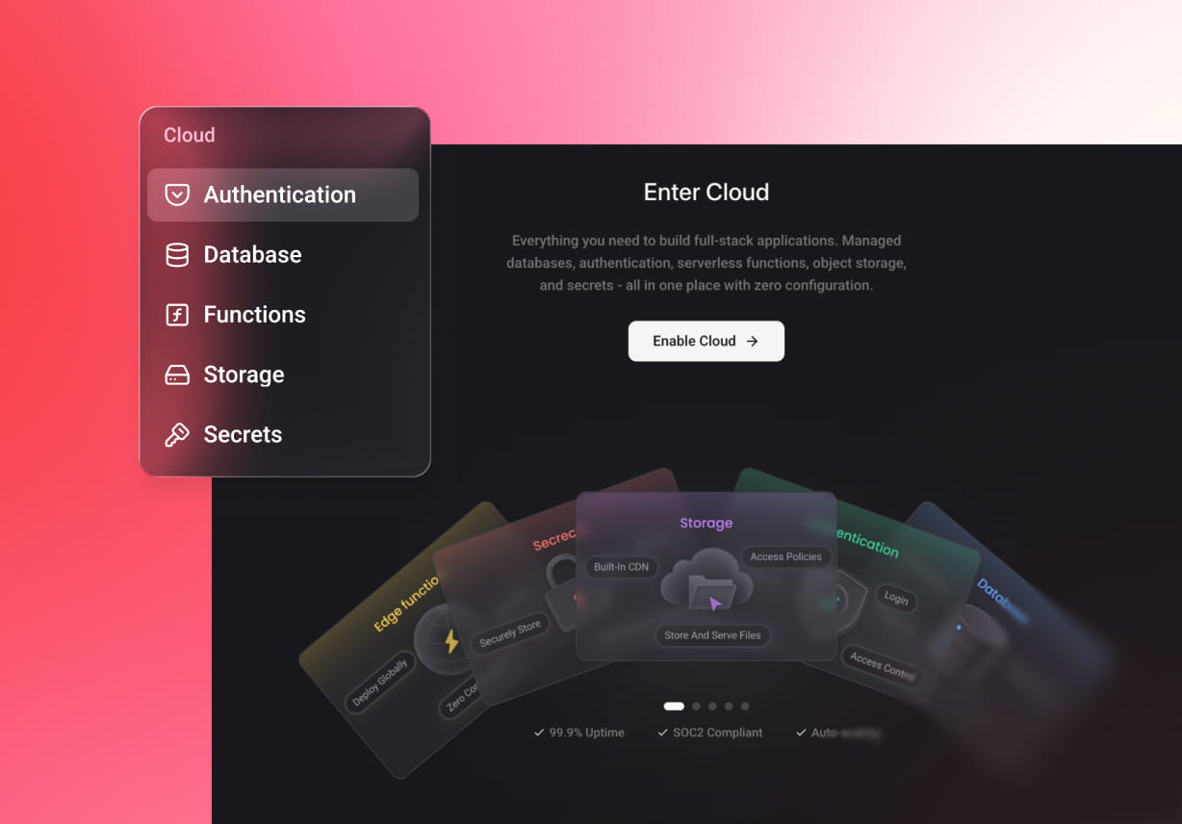1182x824 pixels.
Task: Click the Database cylinder icon
Action: (177, 255)
